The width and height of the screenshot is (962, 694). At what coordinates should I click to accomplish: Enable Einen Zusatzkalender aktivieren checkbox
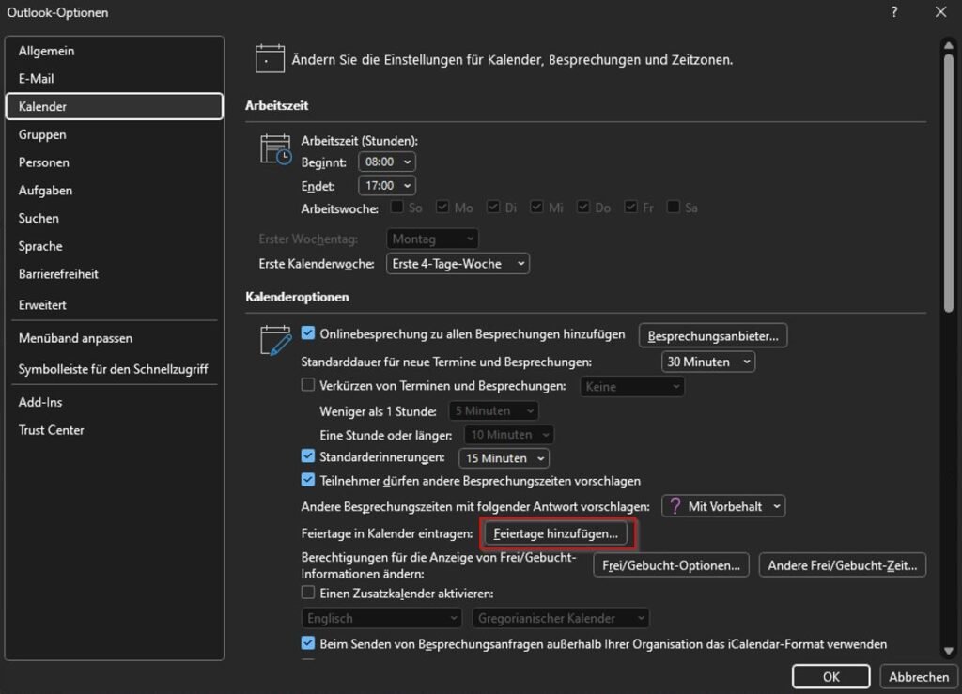coord(308,593)
